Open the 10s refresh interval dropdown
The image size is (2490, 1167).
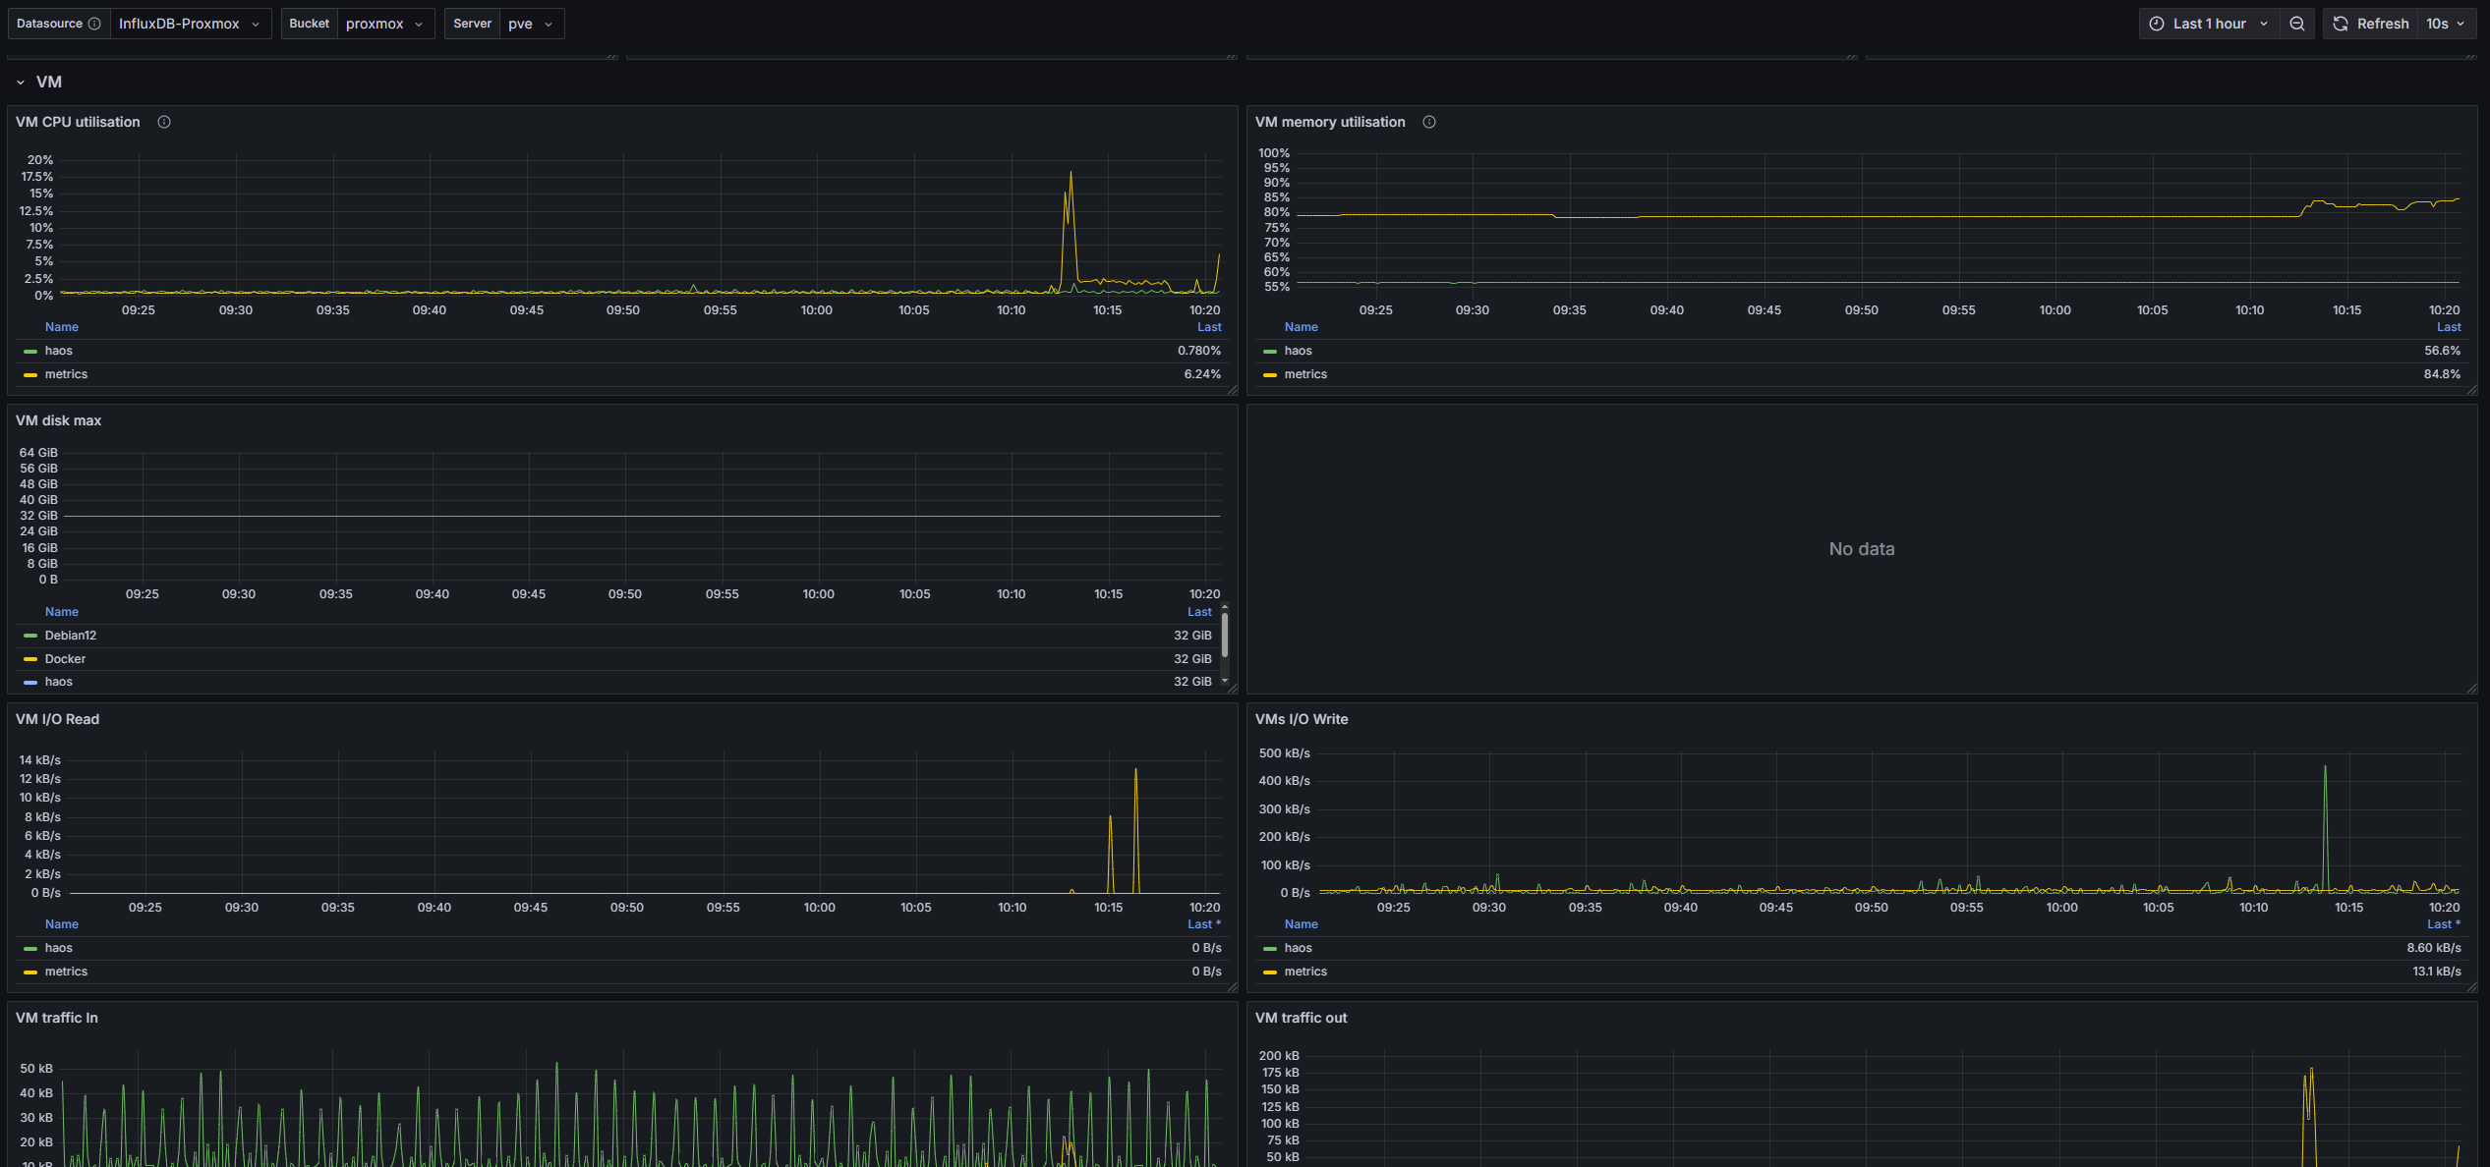pos(2445,24)
